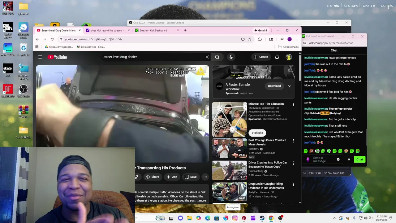
Task: Open a new Chrome tab
Action: click(x=185, y=30)
